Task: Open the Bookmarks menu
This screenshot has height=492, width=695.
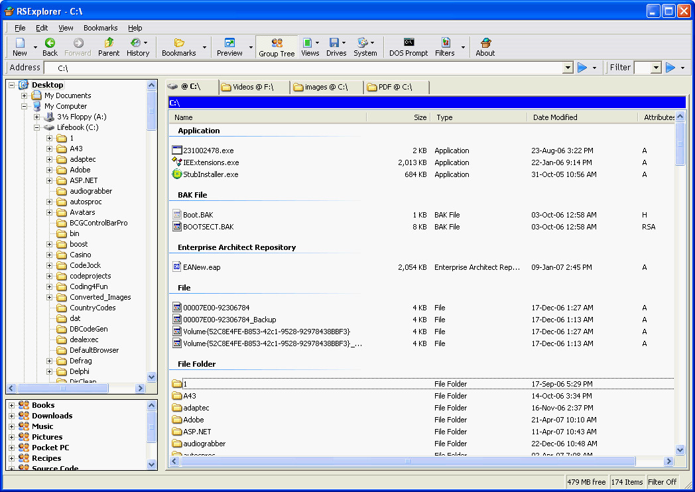Action: click(x=101, y=28)
